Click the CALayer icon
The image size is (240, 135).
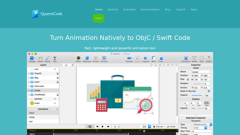(104, 58)
